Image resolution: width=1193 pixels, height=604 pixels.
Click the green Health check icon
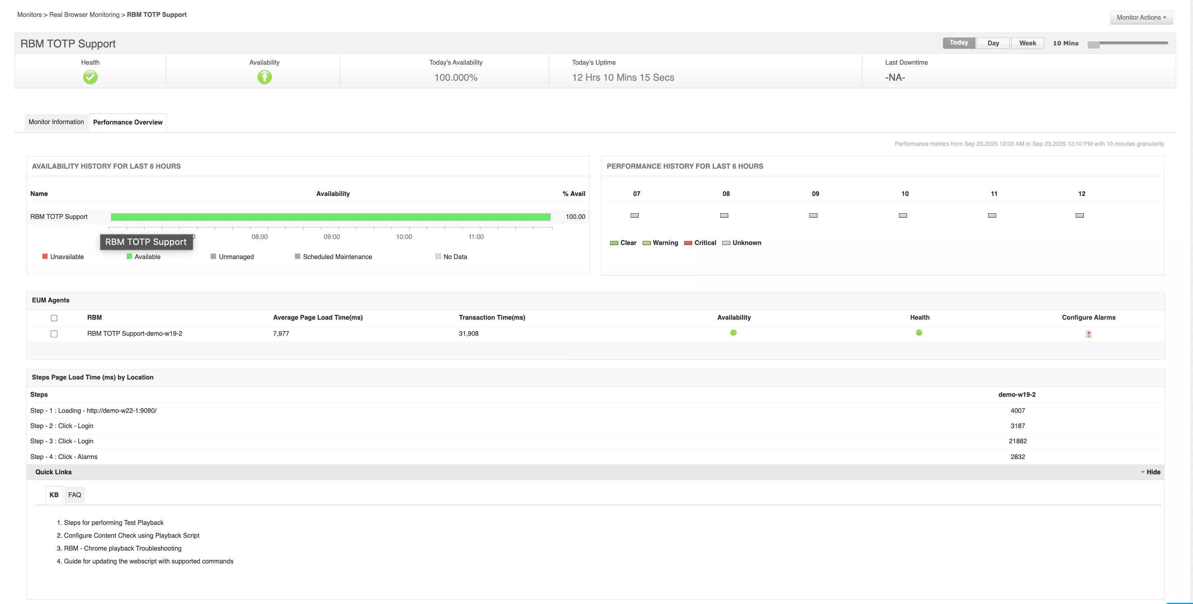tap(90, 77)
